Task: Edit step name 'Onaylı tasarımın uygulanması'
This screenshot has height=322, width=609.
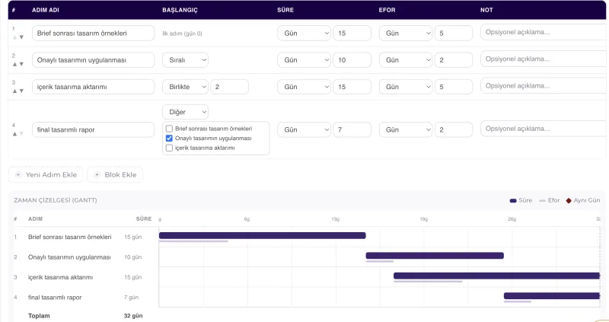Action: [93, 60]
